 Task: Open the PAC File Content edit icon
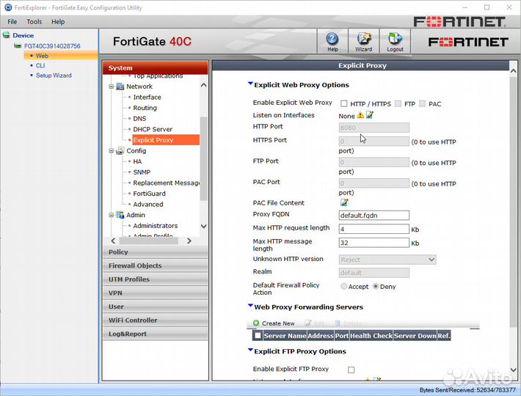coord(344,202)
